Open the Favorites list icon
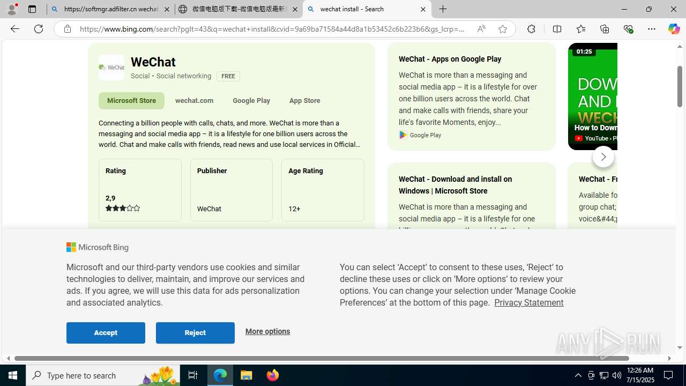686x386 pixels. [x=580, y=29]
